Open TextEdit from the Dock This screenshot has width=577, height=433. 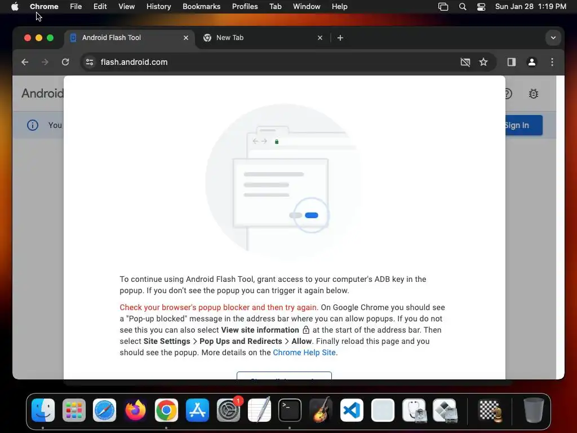coord(259,410)
